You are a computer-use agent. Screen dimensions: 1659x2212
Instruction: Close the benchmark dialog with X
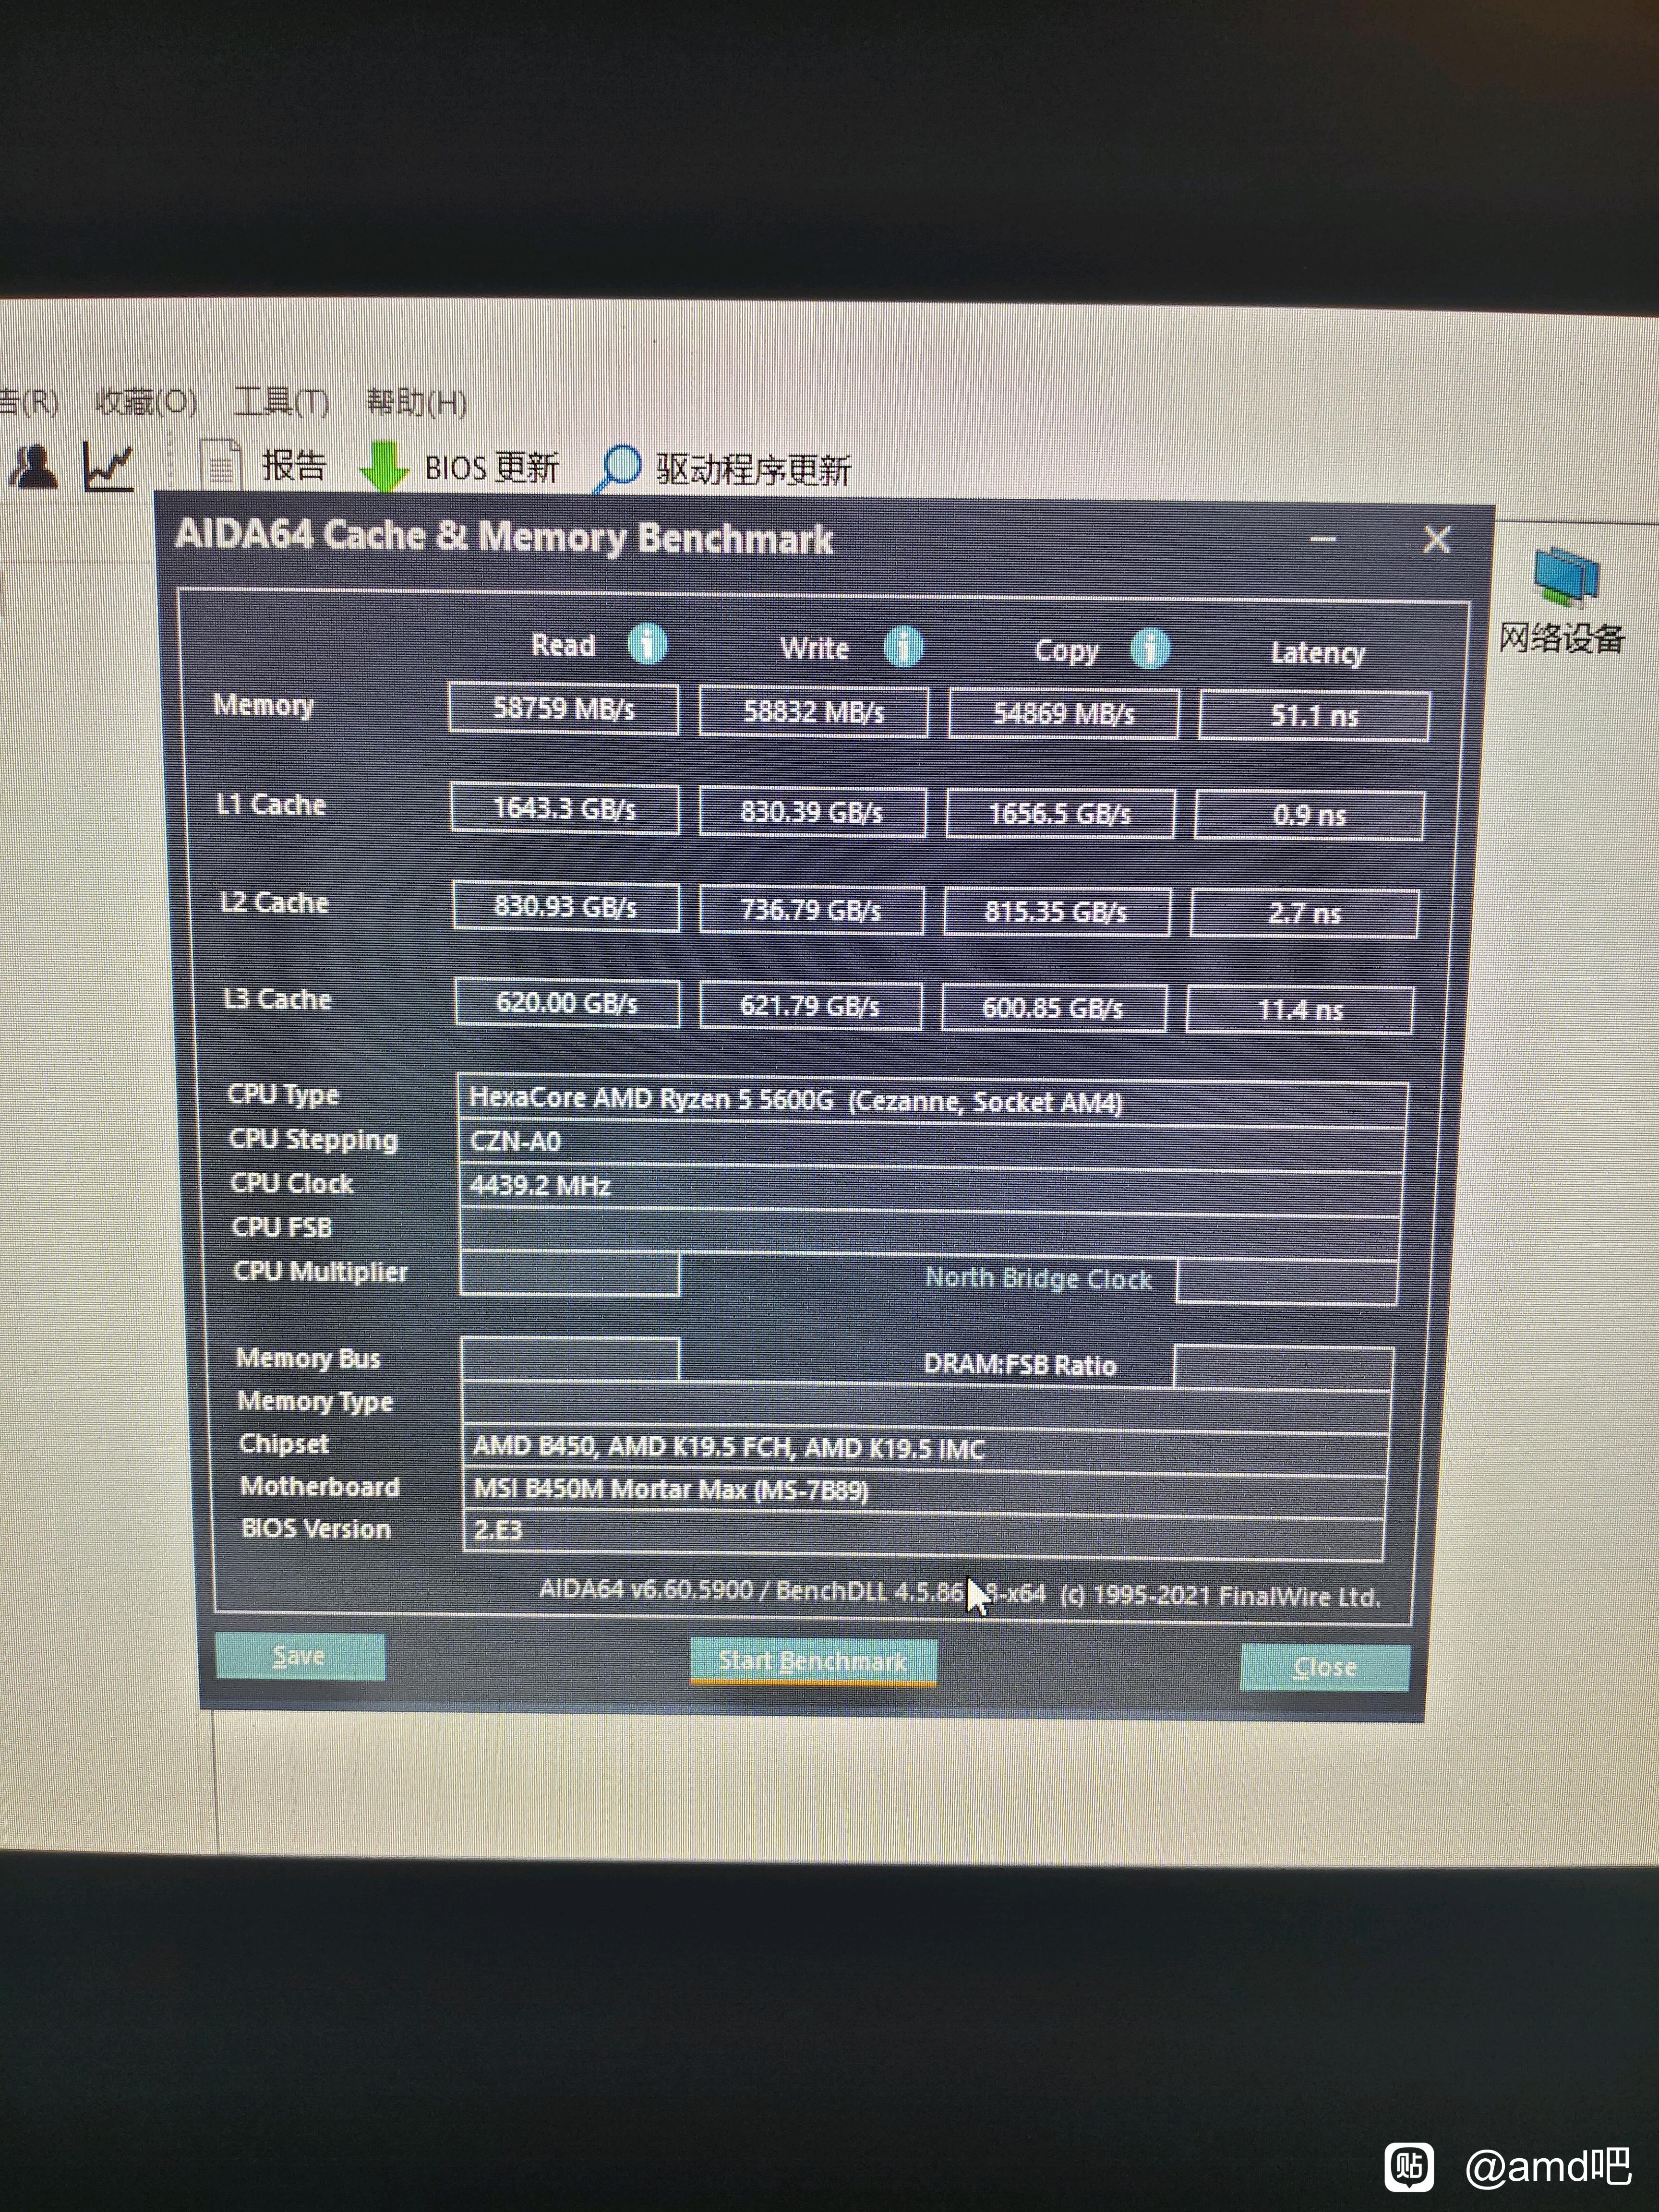(1437, 540)
